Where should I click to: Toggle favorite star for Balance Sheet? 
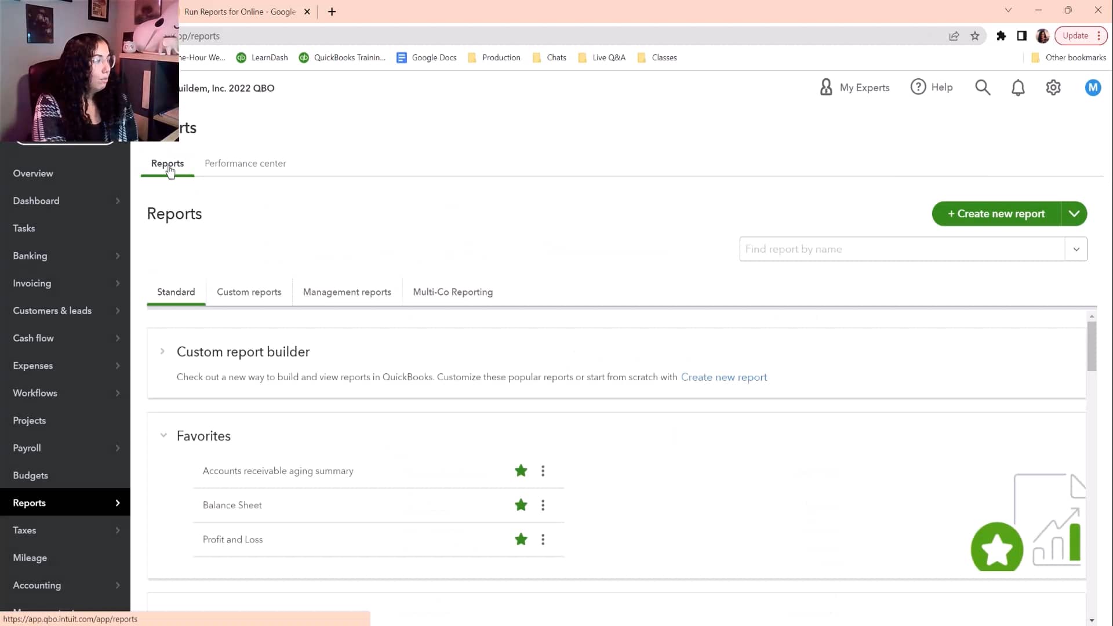click(x=521, y=505)
